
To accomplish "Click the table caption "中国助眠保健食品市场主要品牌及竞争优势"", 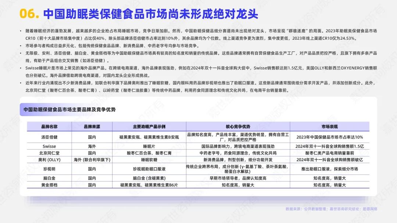I will pyautogui.click(x=69, y=109).
